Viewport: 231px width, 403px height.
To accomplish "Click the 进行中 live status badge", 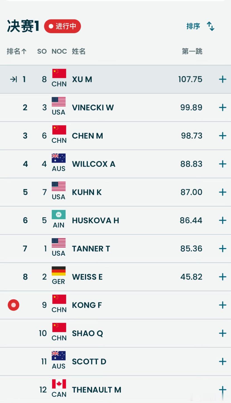I will click(62, 26).
